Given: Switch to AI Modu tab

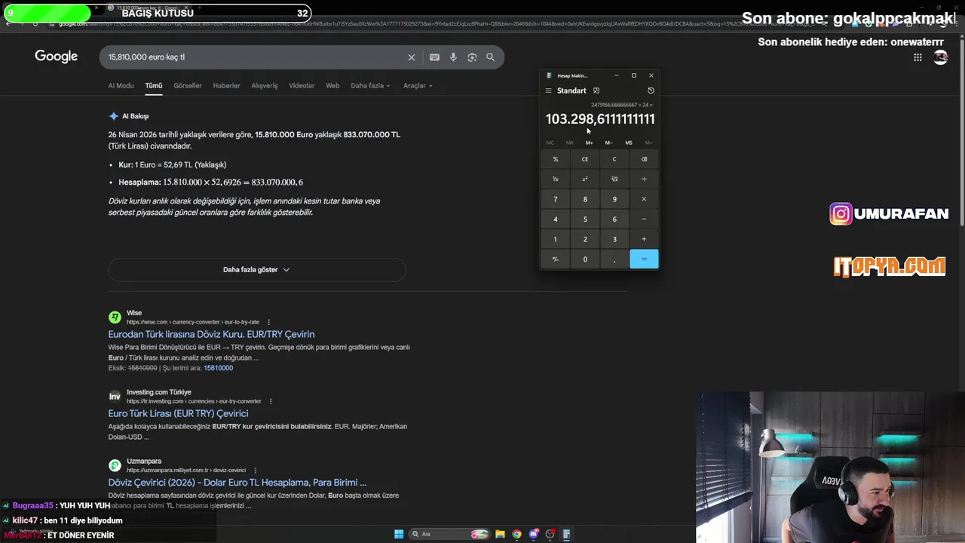Looking at the screenshot, I should click(121, 85).
